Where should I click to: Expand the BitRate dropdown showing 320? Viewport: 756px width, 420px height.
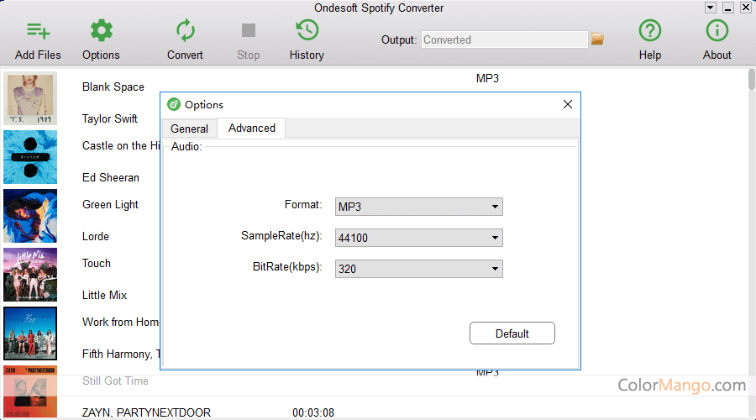[x=418, y=269]
